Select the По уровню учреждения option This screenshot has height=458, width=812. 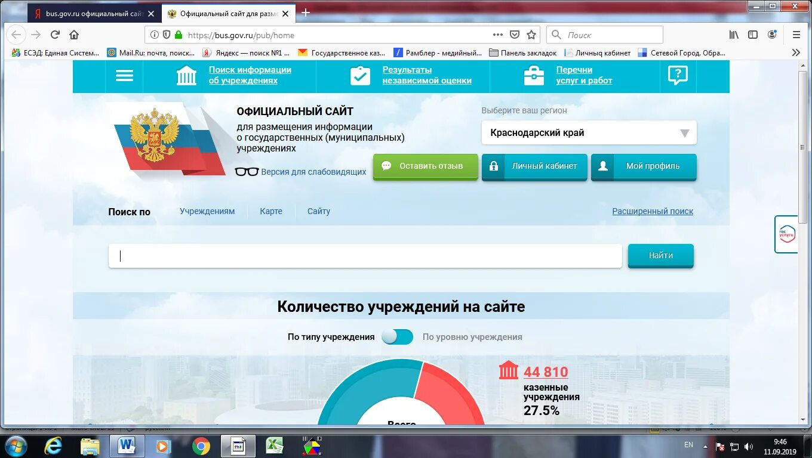(472, 337)
